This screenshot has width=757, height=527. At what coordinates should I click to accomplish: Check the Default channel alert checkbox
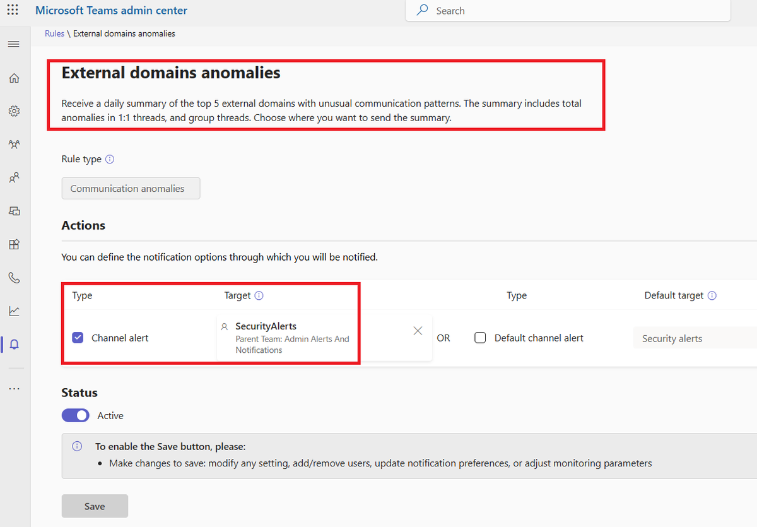tap(480, 338)
